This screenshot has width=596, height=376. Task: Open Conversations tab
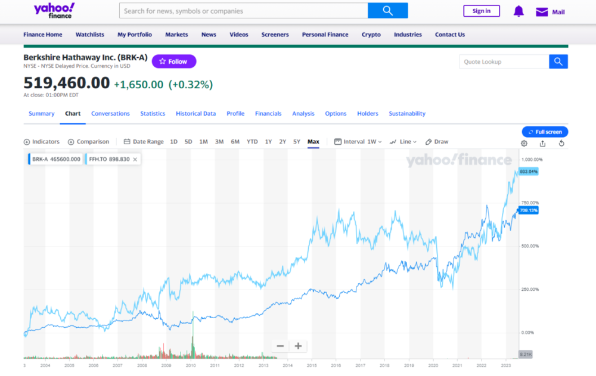(110, 113)
